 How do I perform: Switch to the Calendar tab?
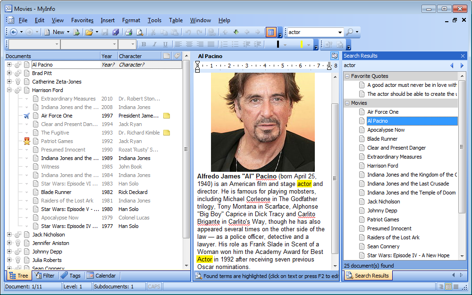[x=101, y=276]
